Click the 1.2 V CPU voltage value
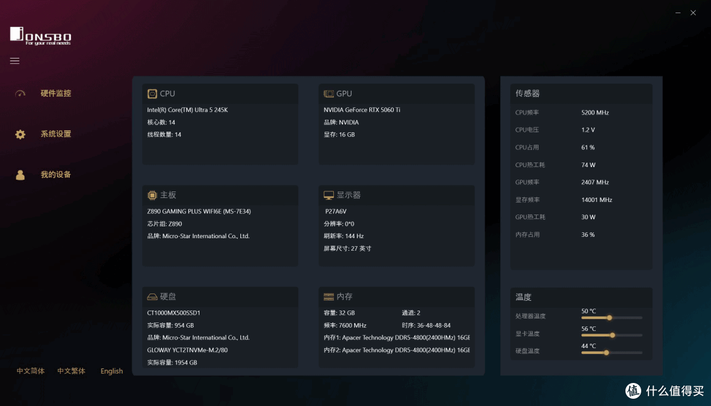 (x=588, y=130)
